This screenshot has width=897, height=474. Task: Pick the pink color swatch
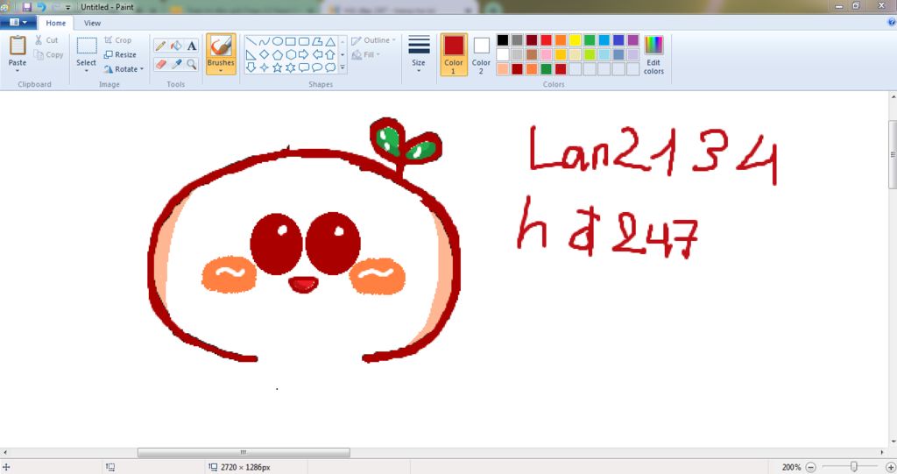click(547, 54)
